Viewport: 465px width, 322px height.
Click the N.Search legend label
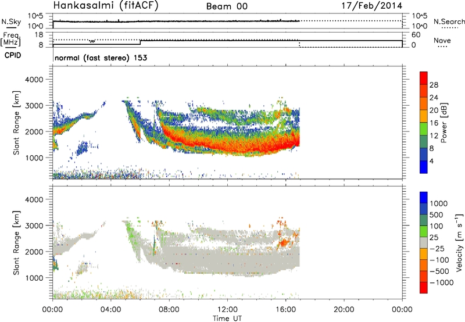[449, 22]
